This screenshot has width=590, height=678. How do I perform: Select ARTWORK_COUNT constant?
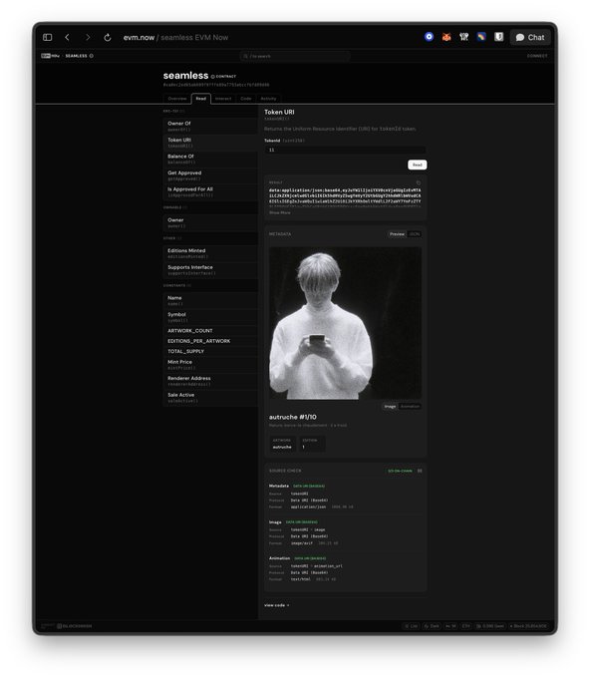click(210, 331)
